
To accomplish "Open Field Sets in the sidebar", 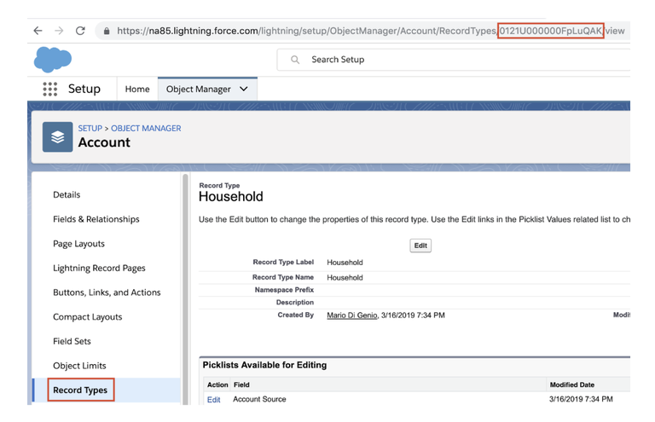I will click(x=72, y=341).
